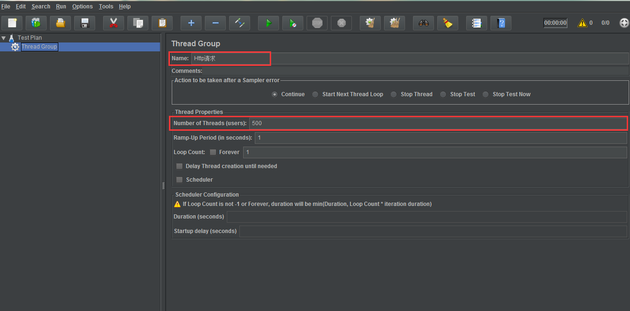This screenshot has width=630, height=311.
Task: Enable the Scheduler checkbox
Action: (179, 180)
